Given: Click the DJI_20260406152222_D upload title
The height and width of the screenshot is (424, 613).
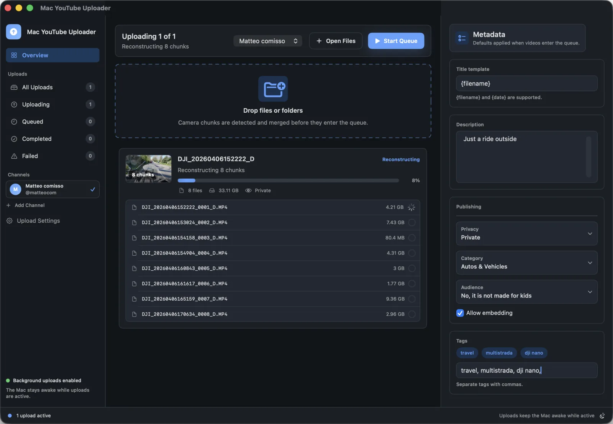Looking at the screenshot, I should tap(216, 159).
